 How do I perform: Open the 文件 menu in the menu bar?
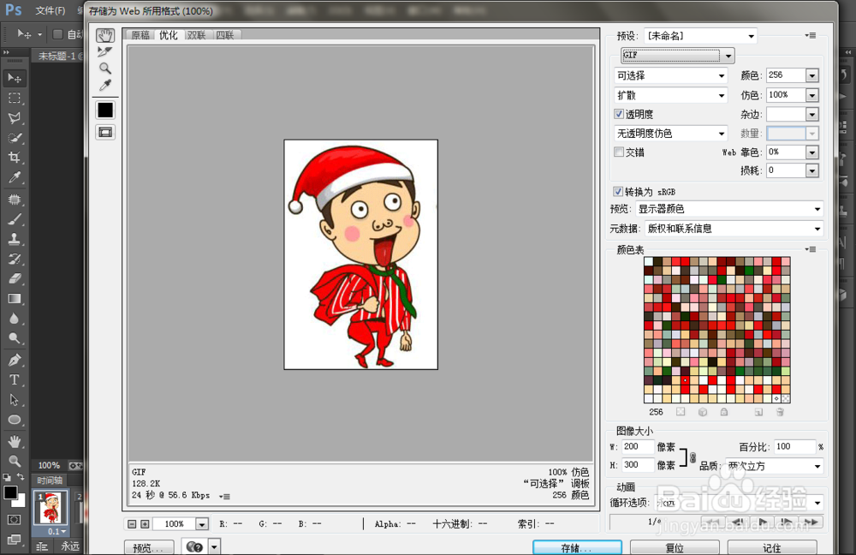(x=48, y=10)
